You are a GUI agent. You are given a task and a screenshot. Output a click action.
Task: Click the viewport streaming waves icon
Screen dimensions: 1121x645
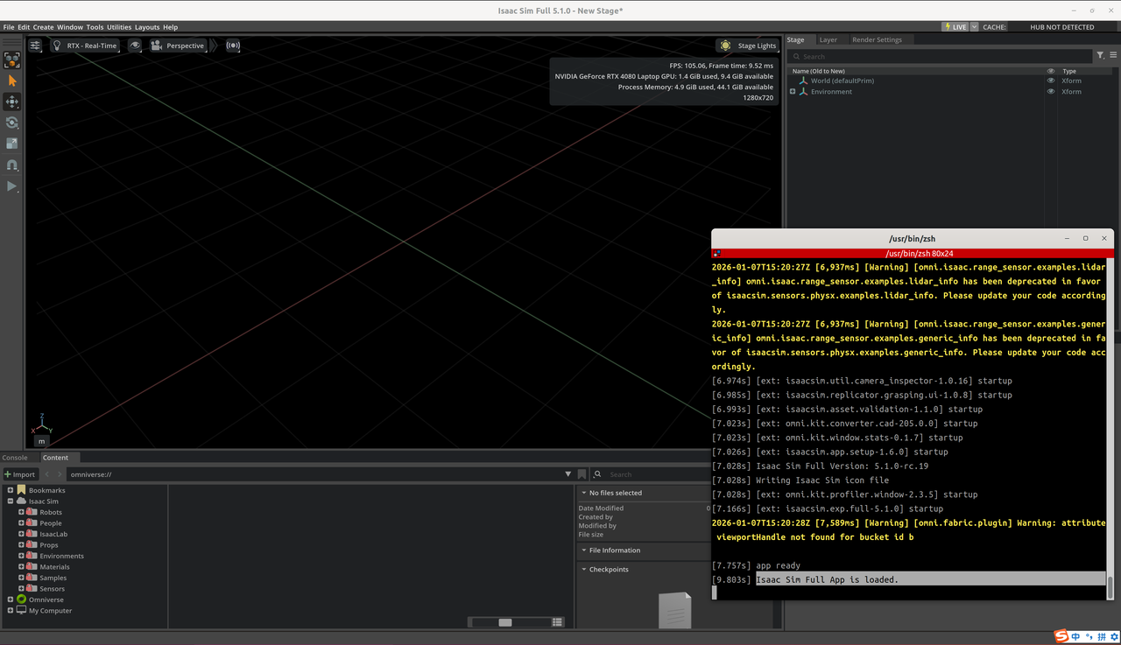(233, 46)
